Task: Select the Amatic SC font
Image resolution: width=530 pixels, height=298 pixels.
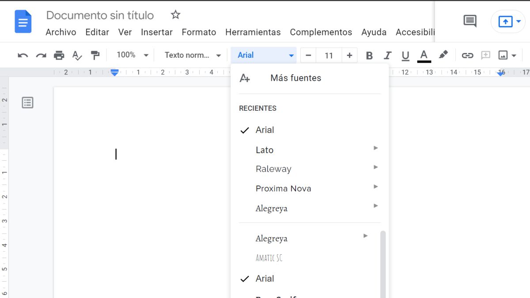Action: [x=269, y=258]
